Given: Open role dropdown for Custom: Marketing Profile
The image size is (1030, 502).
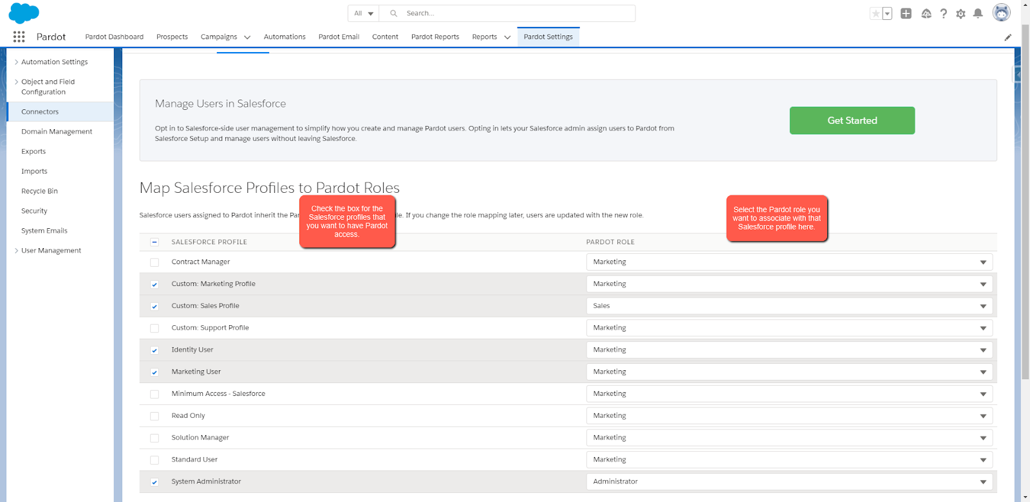Looking at the screenshot, I should click(x=789, y=283).
